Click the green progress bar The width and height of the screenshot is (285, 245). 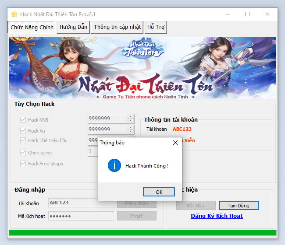142,233
